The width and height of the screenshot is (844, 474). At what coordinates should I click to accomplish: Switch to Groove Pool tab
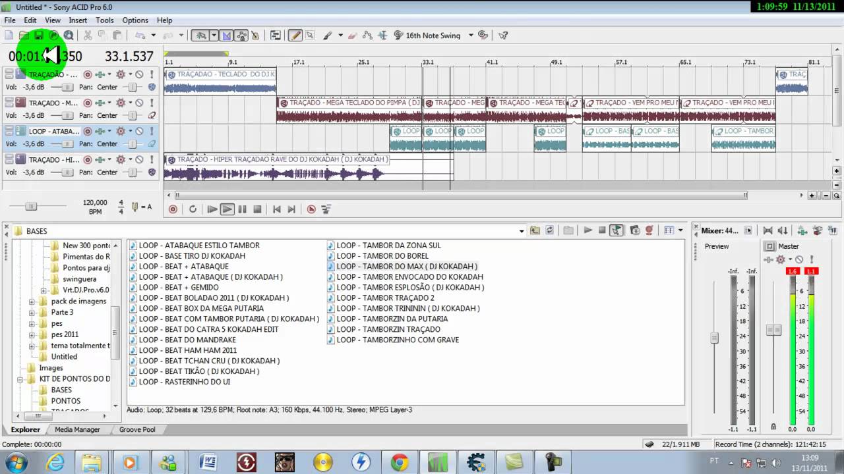tap(137, 429)
